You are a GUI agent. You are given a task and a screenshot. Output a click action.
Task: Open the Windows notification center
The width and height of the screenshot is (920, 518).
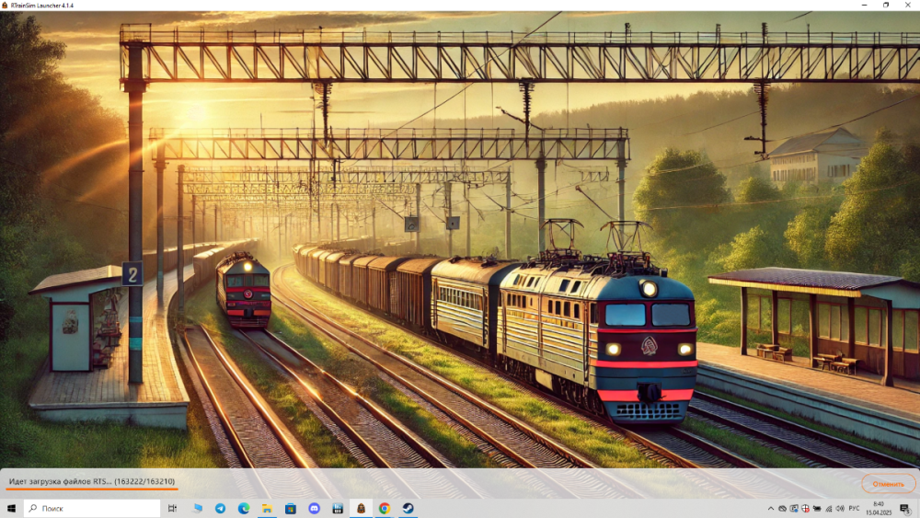tap(905, 508)
